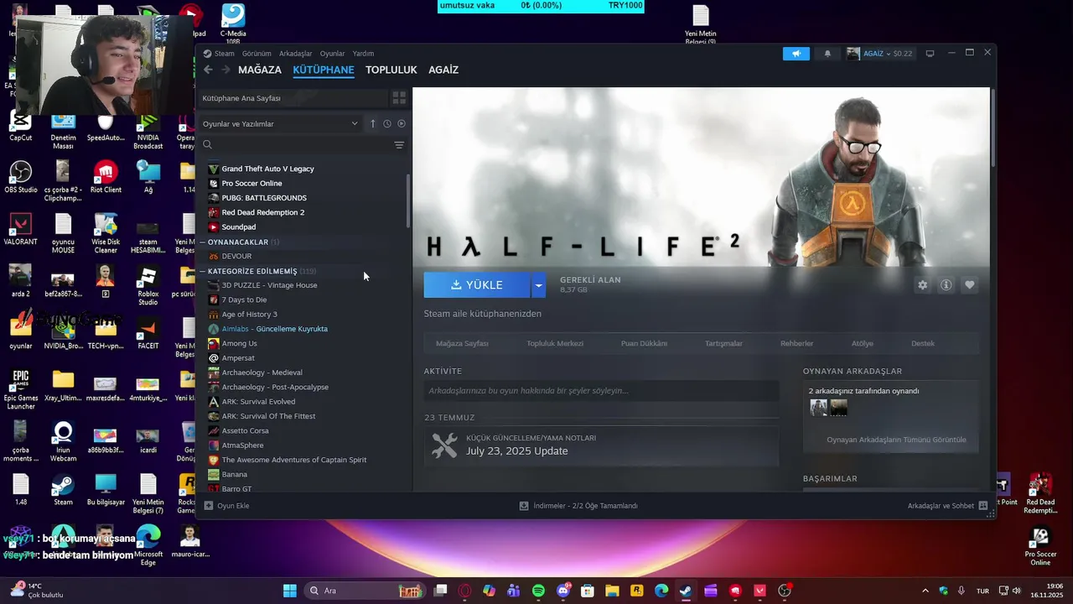This screenshot has height=604, width=1073.
Task: Open Tartışmalar link
Action: 723,343
